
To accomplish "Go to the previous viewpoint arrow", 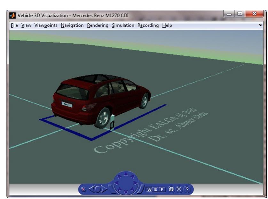I will click(91, 189).
